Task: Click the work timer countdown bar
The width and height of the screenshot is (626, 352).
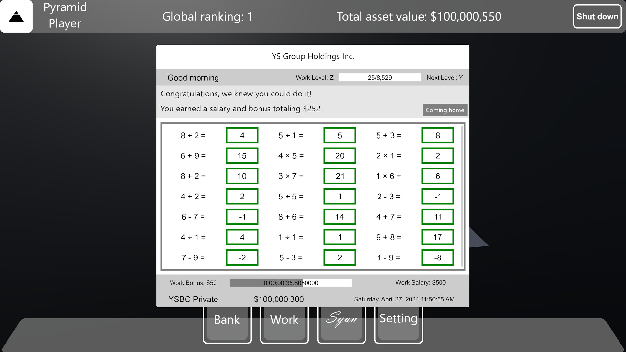Action: (x=291, y=283)
